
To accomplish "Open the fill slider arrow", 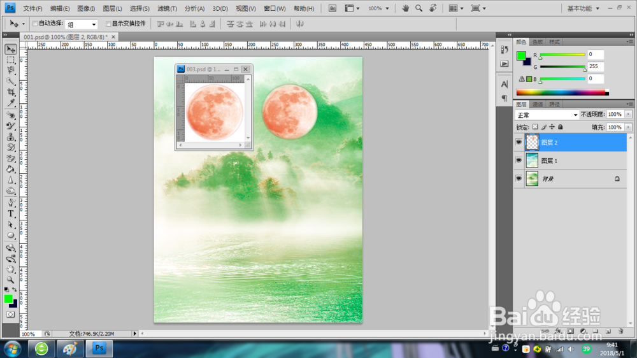I will point(629,127).
